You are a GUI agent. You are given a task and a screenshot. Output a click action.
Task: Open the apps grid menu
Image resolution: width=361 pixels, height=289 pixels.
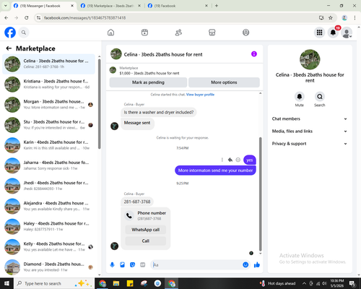point(319,33)
